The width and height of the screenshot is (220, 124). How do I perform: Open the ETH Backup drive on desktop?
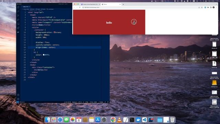[214, 84]
